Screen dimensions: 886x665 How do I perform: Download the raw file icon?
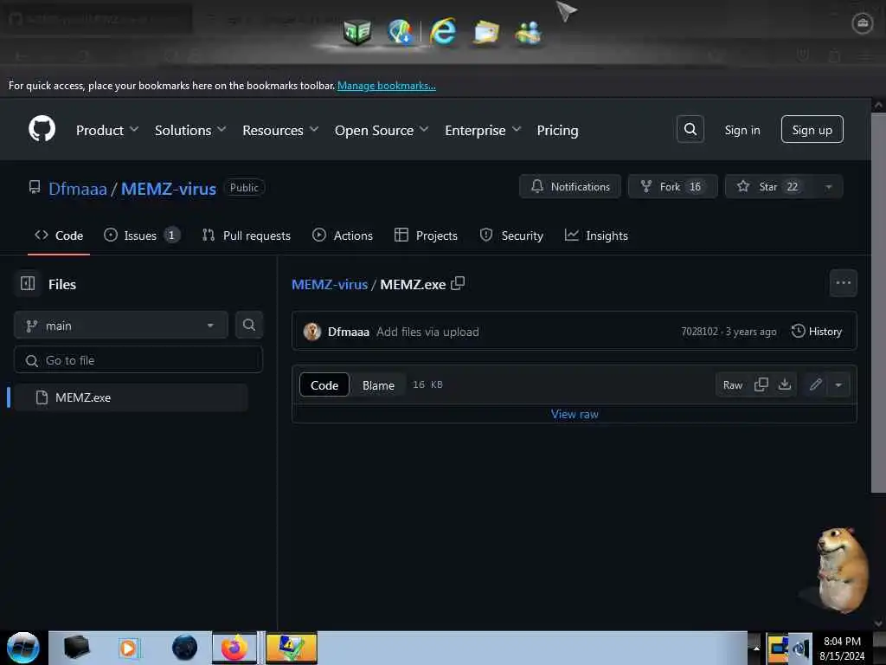coord(784,384)
